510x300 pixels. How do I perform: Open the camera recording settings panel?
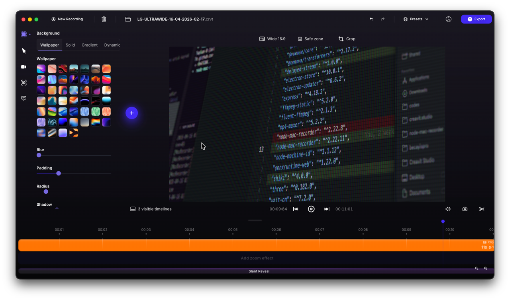tap(24, 67)
